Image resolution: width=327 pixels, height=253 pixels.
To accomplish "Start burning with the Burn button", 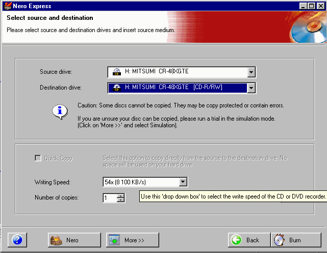I will tap(290, 240).
